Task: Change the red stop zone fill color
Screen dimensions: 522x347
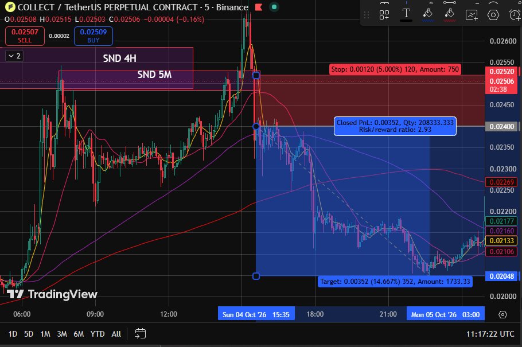Action: (449, 15)
